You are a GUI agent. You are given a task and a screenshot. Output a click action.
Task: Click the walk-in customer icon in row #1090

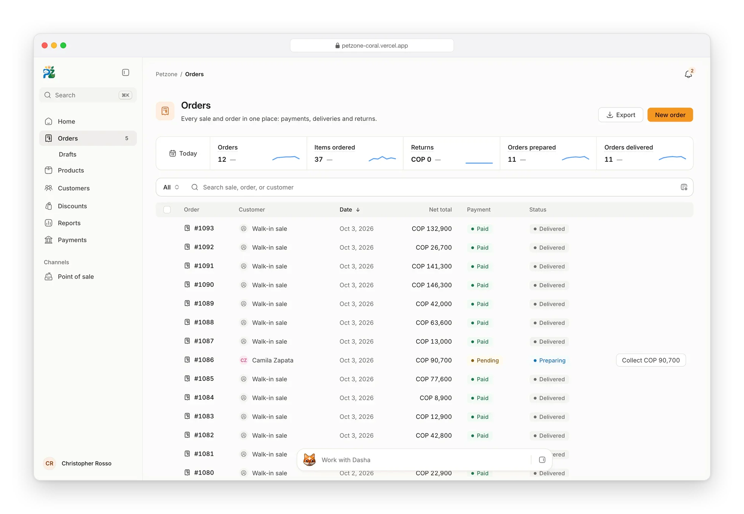pyautogui.click(x=244, y=285)
